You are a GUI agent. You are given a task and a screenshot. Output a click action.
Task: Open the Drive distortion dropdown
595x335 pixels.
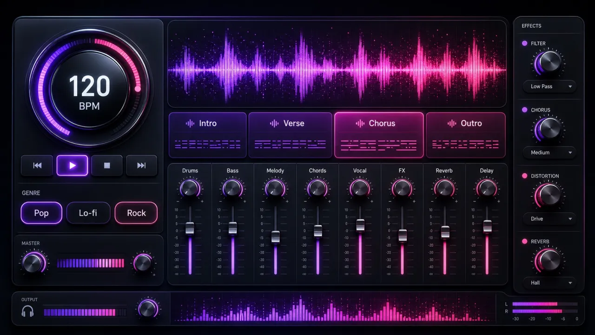pos(549,219)
